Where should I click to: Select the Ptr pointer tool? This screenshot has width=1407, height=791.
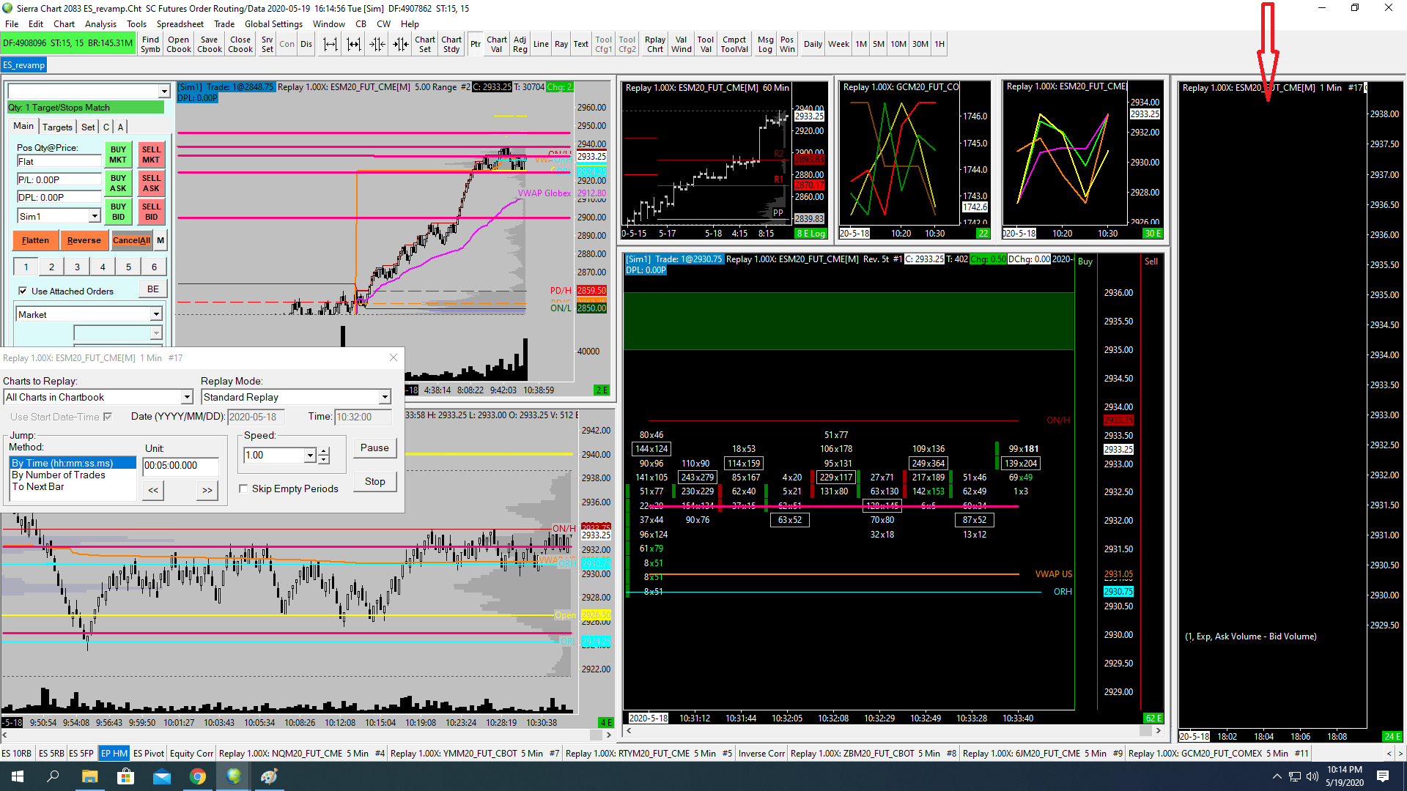pyautogui.click(x=476, y=45)
